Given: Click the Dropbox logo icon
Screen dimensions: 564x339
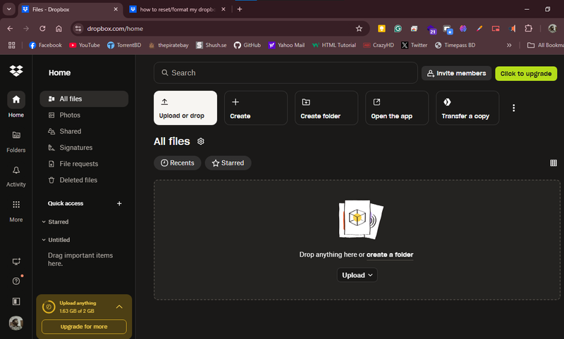Looking at the screenshot, I should [x=16, y=72].
